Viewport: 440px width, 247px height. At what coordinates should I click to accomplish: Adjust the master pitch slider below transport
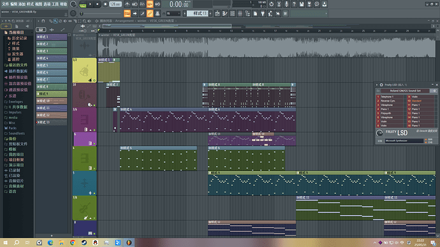pos(101,13)
